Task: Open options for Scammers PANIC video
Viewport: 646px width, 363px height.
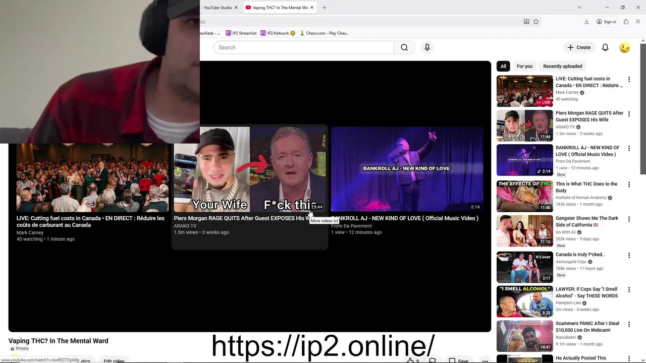Action: (x=629, y=325)
